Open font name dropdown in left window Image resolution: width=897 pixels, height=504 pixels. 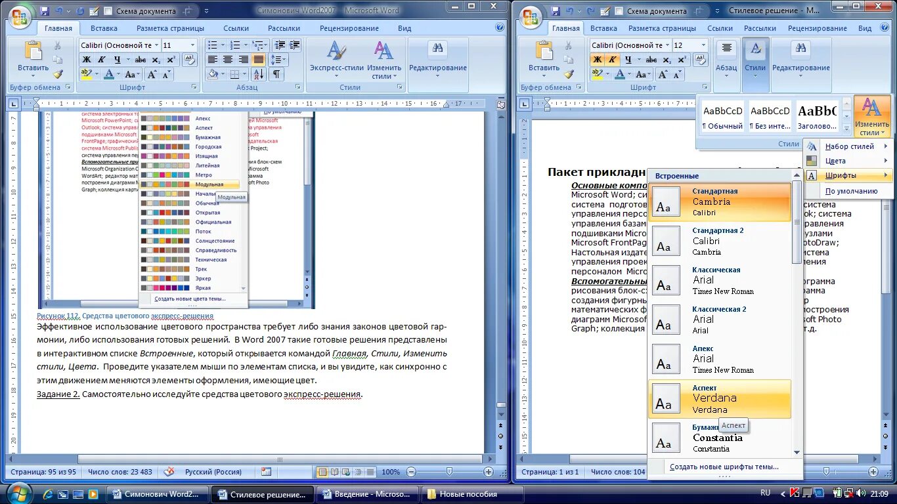(156, 45)
